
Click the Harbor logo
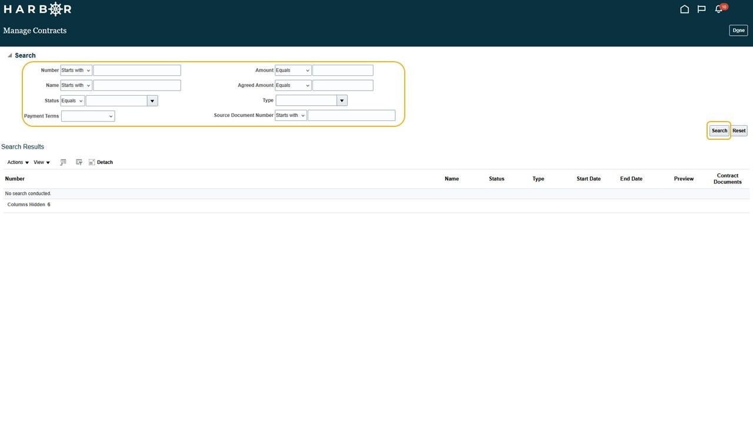pyautogui.click(x=38, y=9)
